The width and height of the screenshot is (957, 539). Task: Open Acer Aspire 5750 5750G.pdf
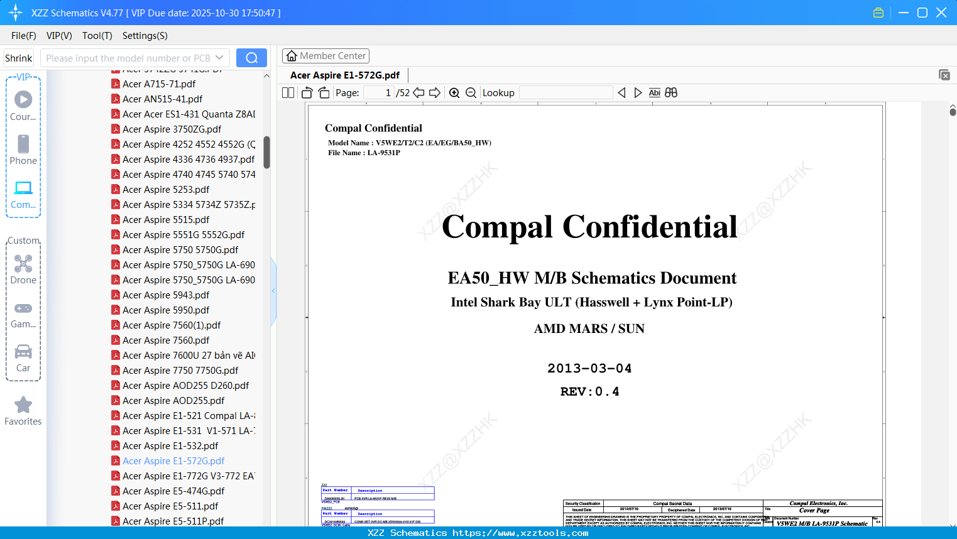180,250
